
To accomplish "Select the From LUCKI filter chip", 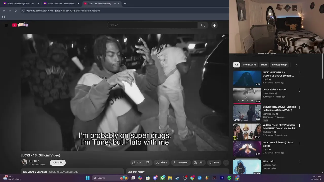I will click(249, 65).
